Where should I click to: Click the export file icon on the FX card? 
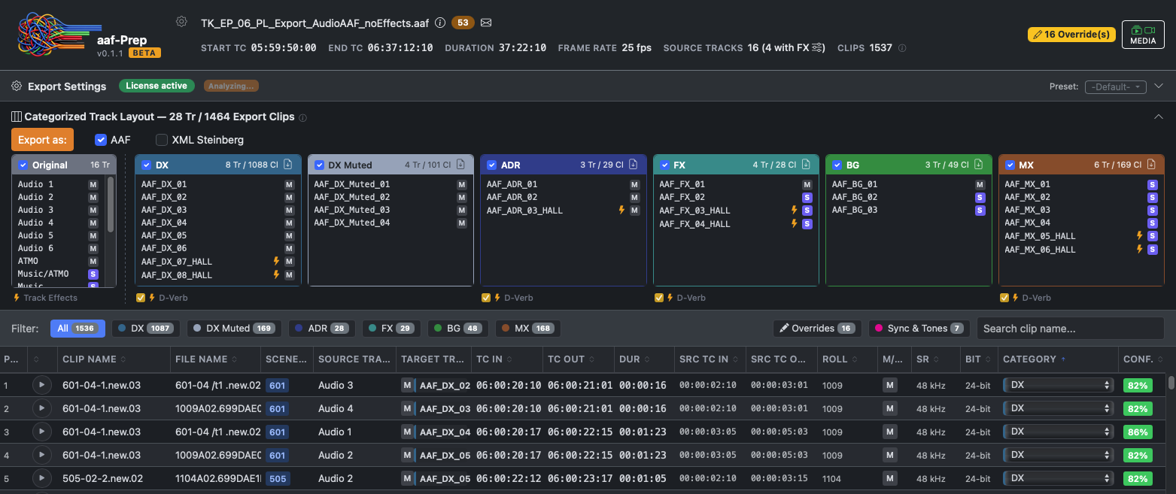806,165
